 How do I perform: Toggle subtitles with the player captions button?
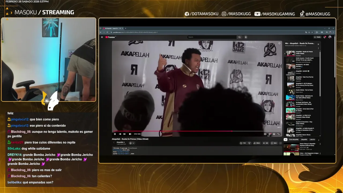tap(265, 134)
